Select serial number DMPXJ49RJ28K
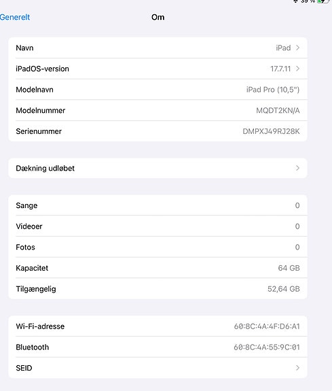The image size is (332, 391). click(271, 131)
